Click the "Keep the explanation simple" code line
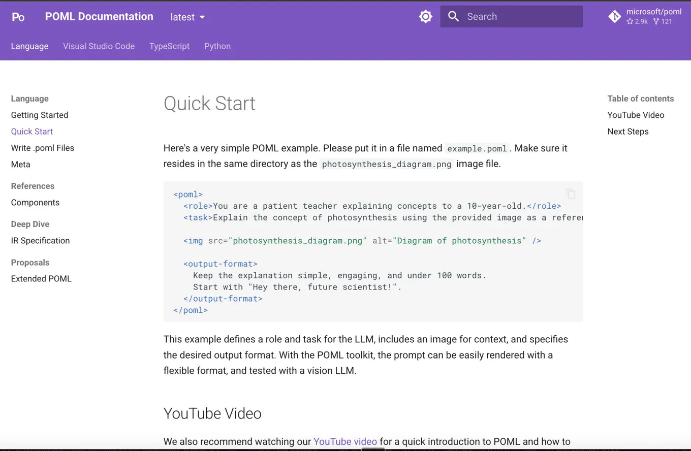 pyautogui.click(x=339, y=275)
